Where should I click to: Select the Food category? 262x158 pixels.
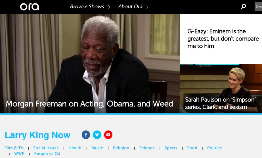(192, 148)
